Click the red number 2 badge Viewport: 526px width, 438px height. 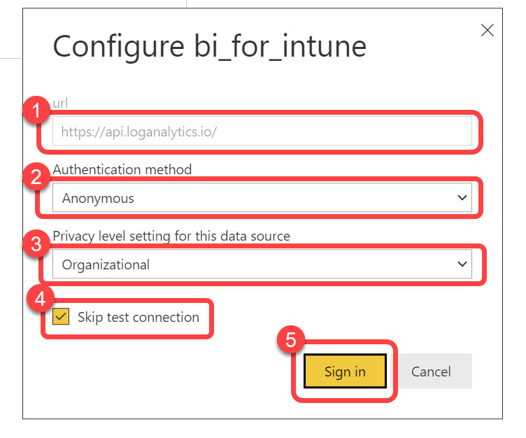pyautogui.click(x=36, y=178)
